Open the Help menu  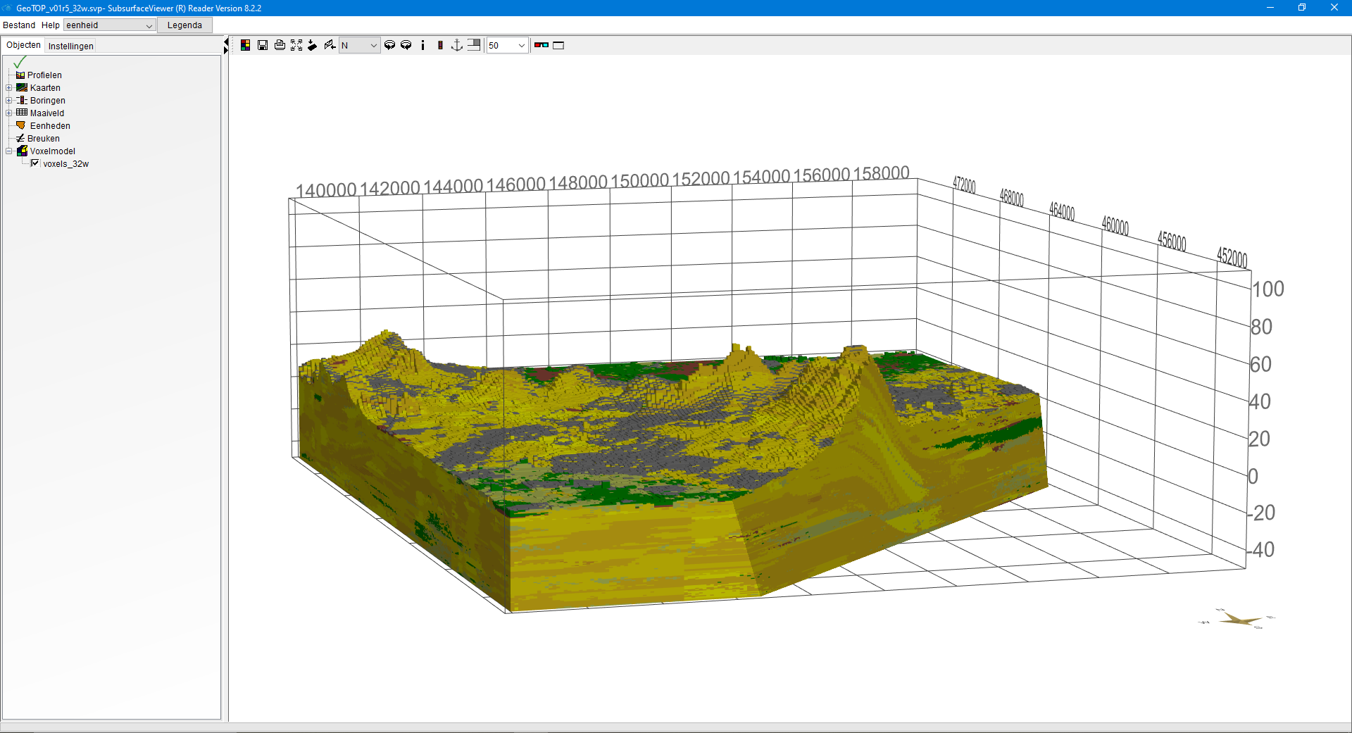[x=51, y=25]
